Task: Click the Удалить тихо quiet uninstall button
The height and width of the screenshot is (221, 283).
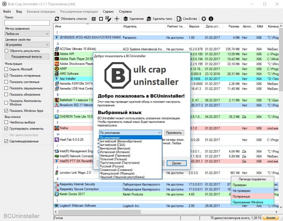Action: pyautogui.click(x=159, y=19)
